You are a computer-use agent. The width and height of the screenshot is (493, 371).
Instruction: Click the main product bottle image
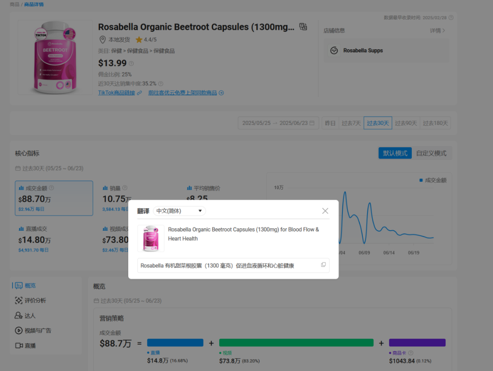click(55, 57)
